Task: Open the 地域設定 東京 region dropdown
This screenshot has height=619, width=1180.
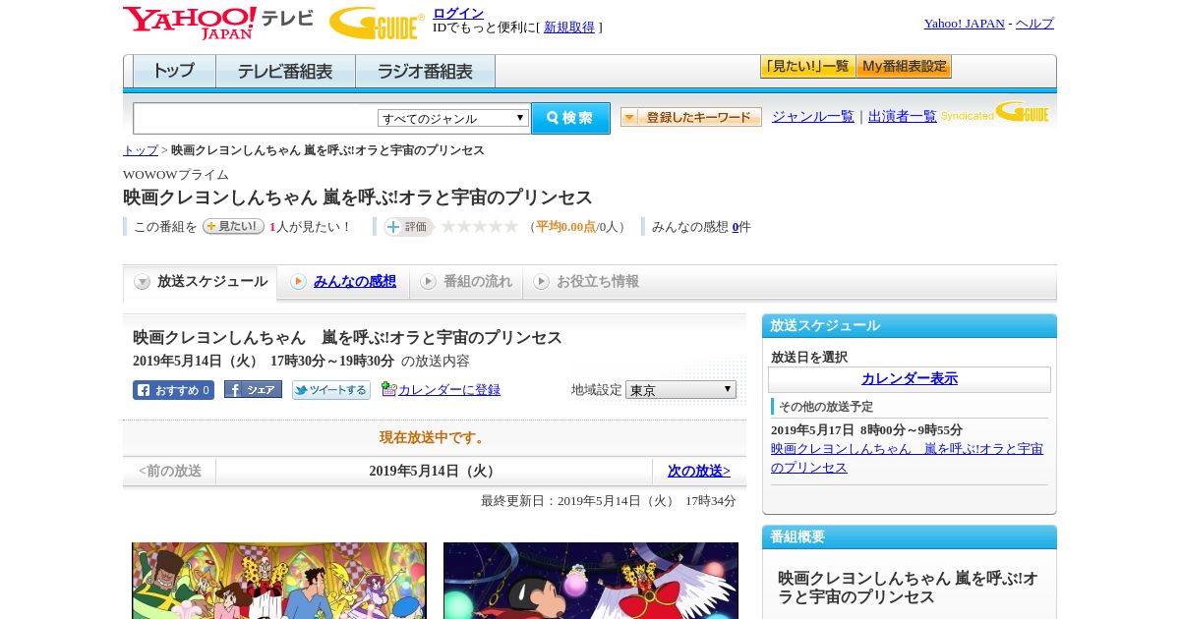Action: coord(680,390)
